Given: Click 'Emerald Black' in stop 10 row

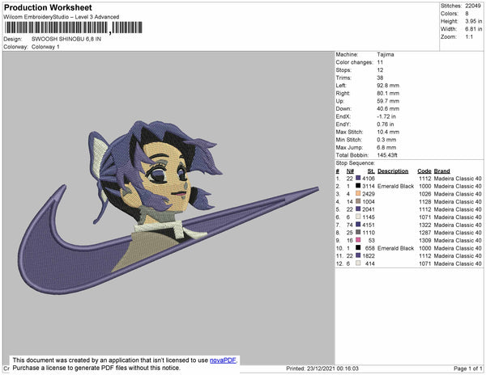Looking at the screenshot, I should (x=396, y=248).
